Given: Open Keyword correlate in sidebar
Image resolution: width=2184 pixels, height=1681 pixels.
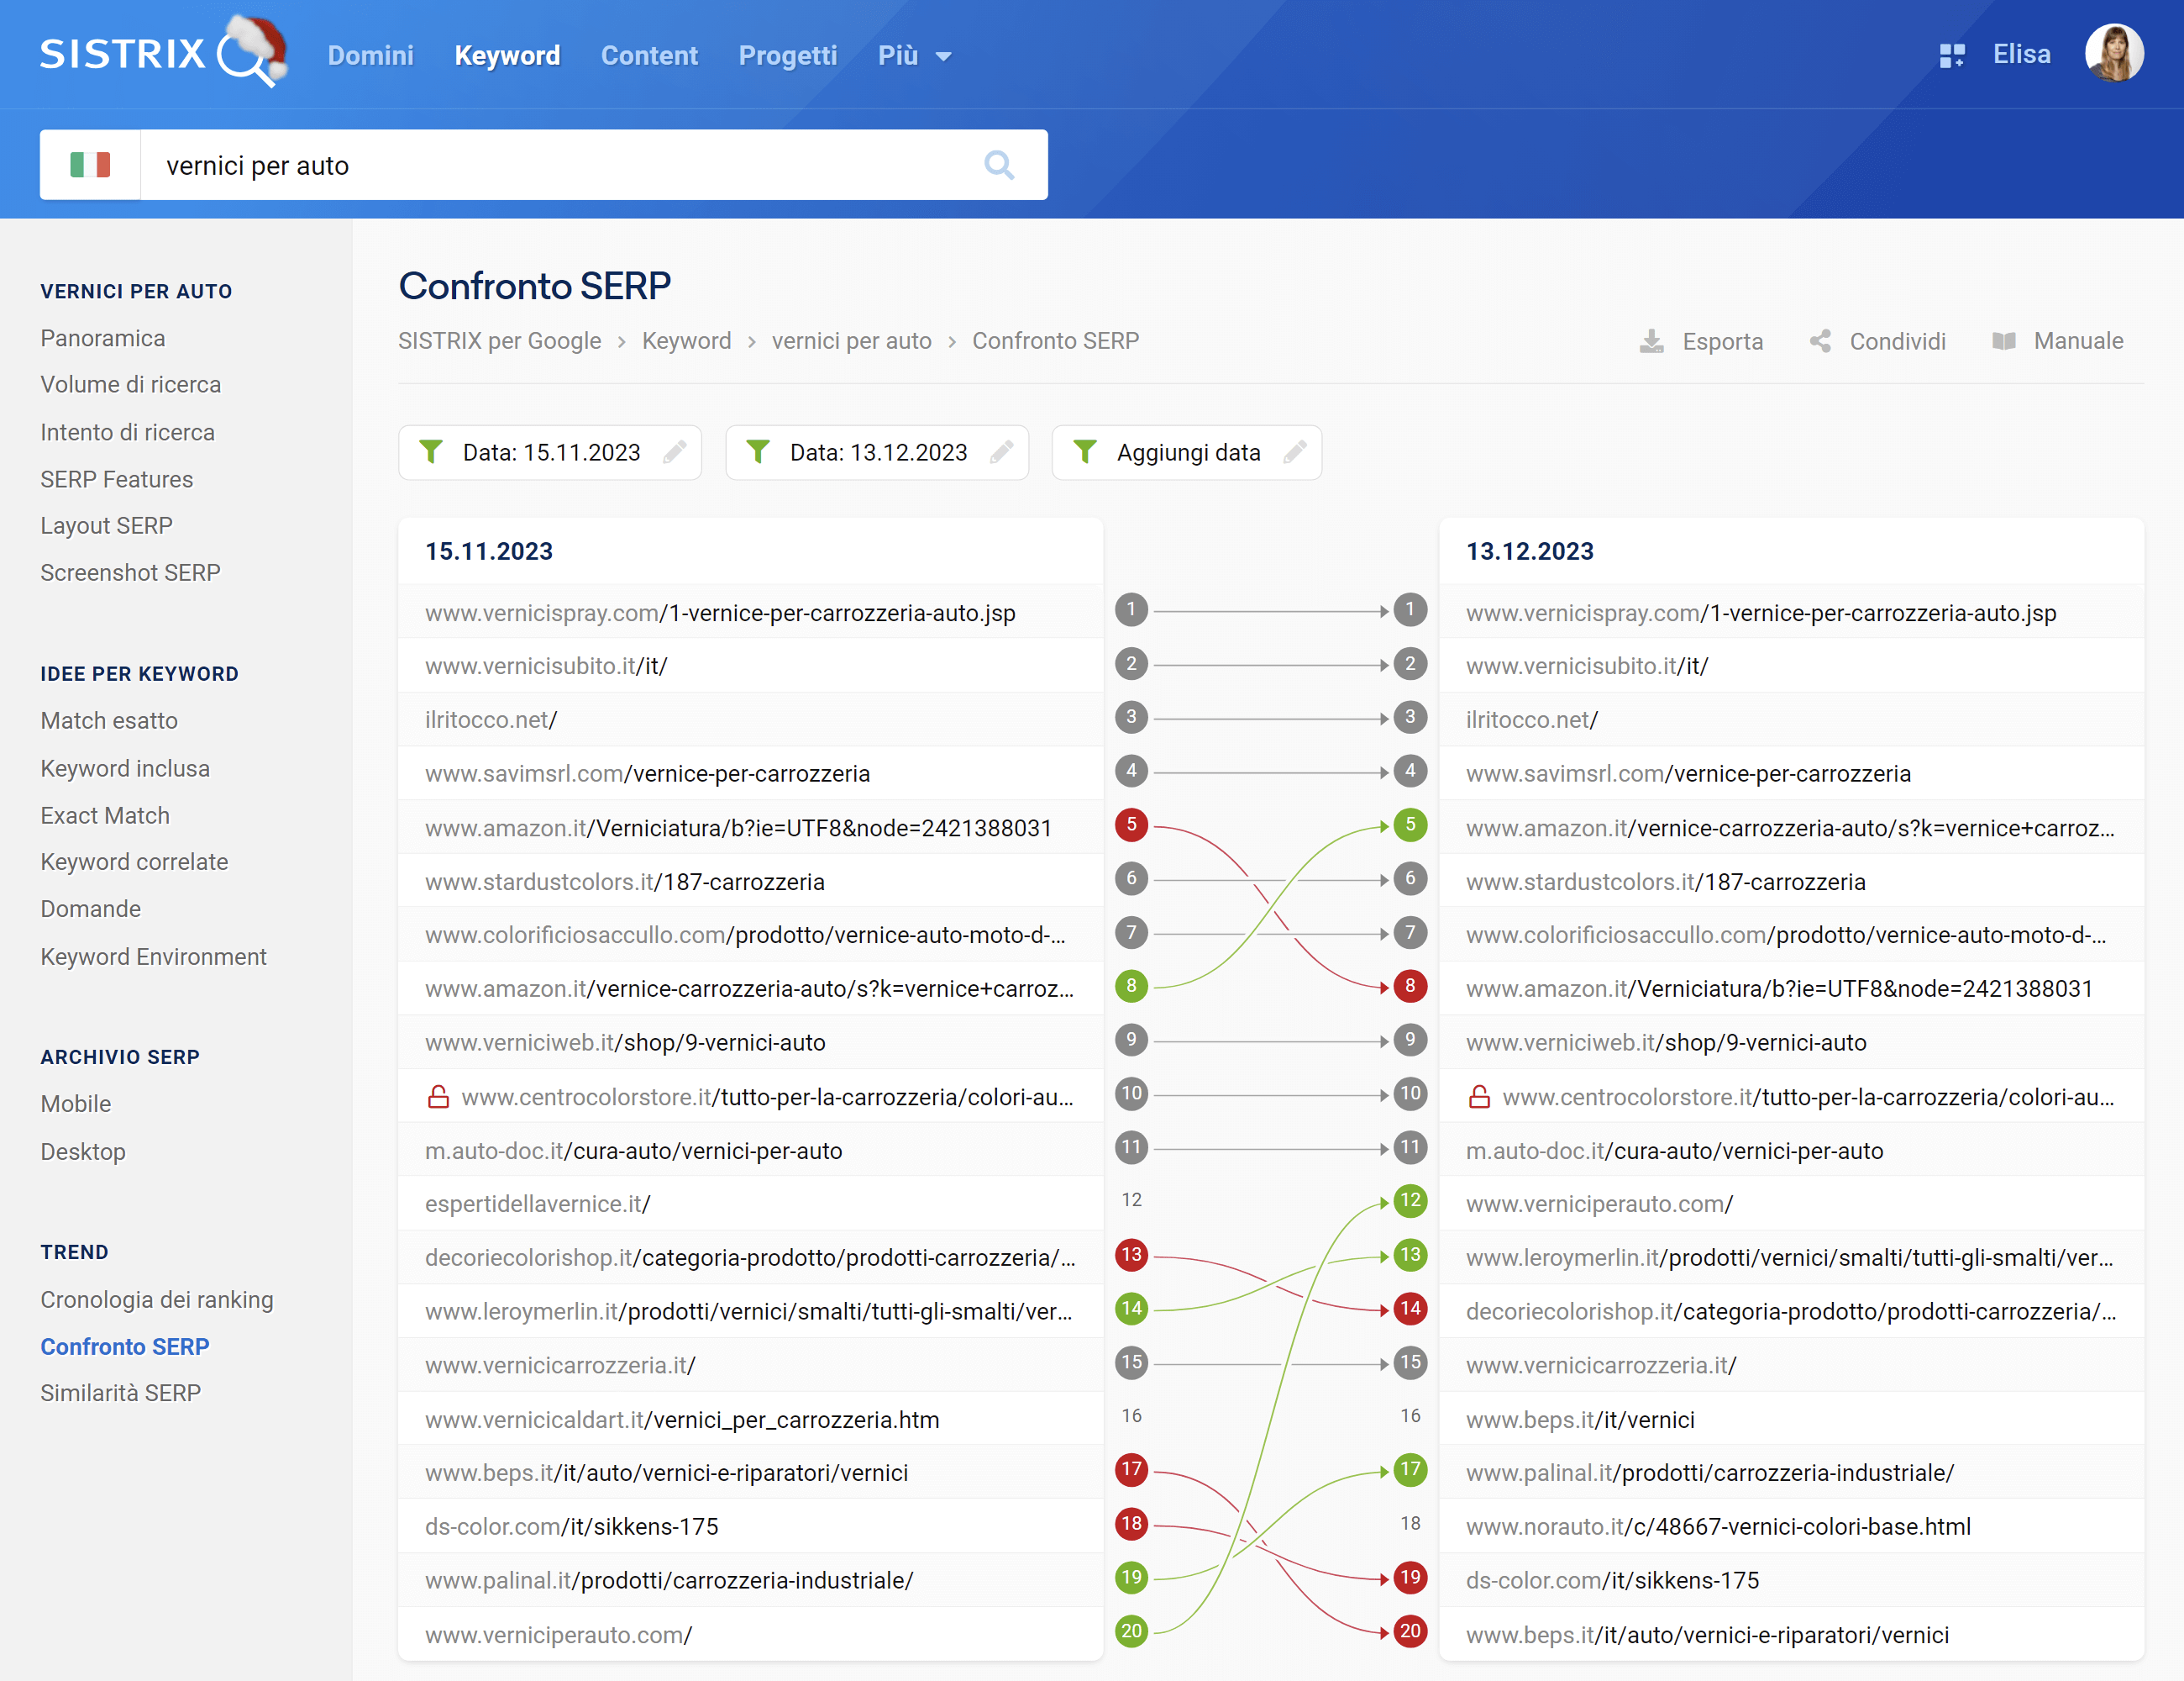Looking at the screenshot, I should tap(134, 862).
